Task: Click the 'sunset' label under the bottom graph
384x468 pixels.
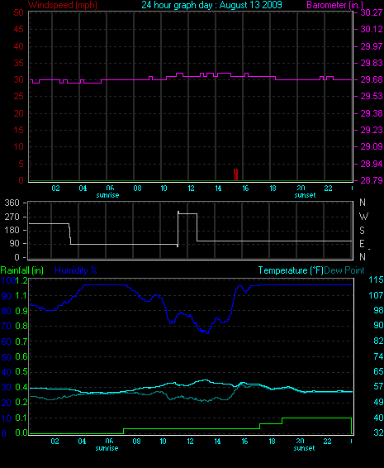Action: click(x=305, y=448)
